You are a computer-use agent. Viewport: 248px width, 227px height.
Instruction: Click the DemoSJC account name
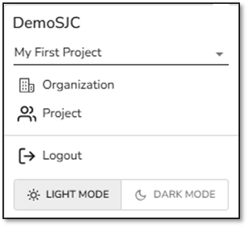coord(47,23)
